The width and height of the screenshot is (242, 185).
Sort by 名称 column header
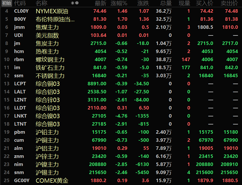[41, 3]
